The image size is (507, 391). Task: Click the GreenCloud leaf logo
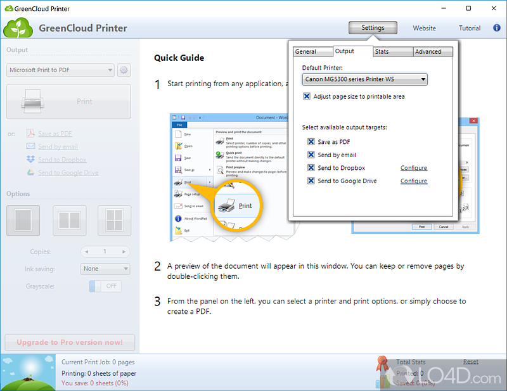click(x=18, y=28)
